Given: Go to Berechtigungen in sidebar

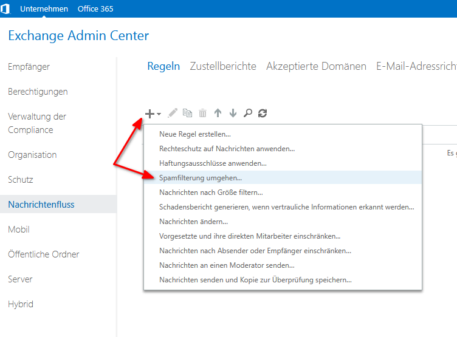Looking at the screenshot, I should (38, 92).
